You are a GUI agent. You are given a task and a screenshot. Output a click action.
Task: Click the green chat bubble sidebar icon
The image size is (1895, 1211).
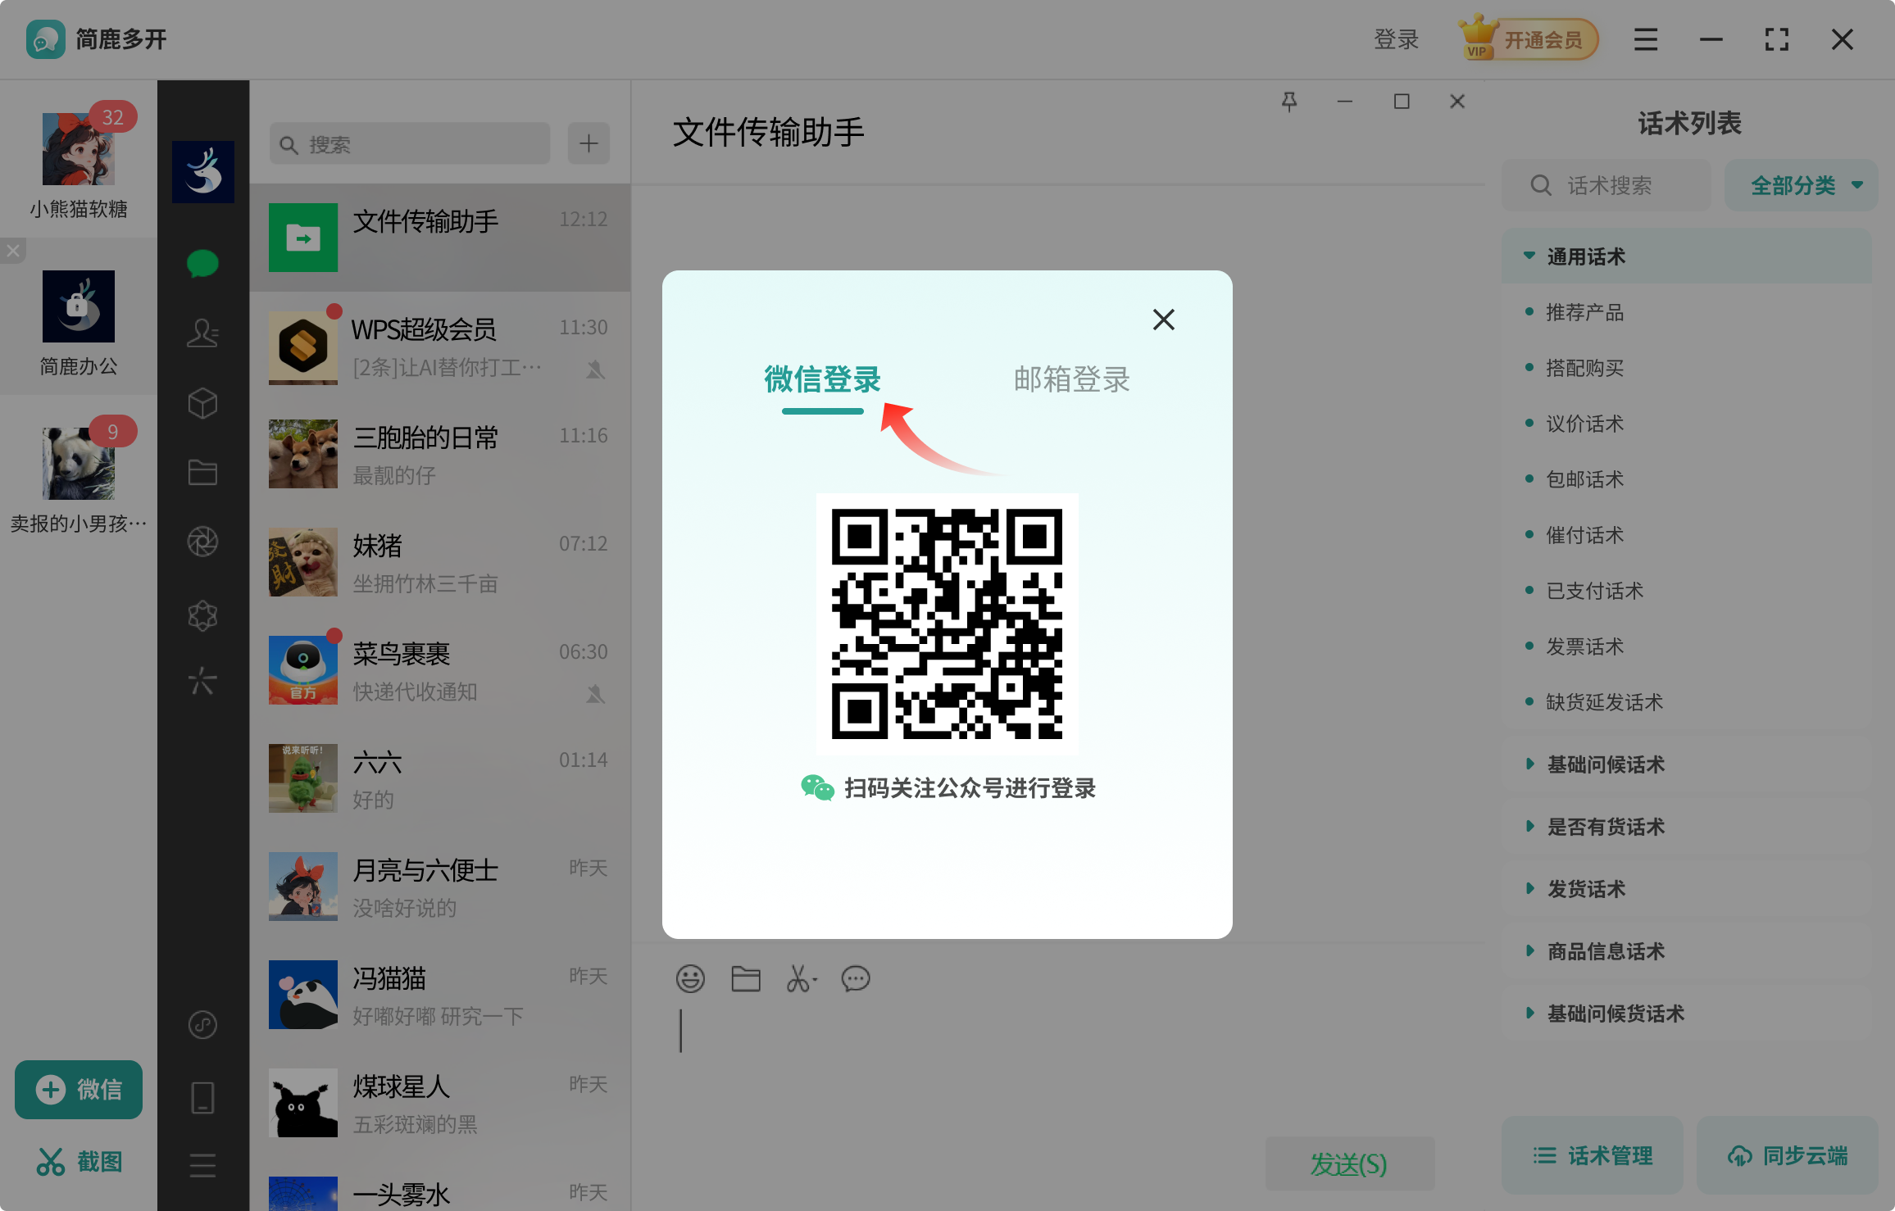[202, 264]
